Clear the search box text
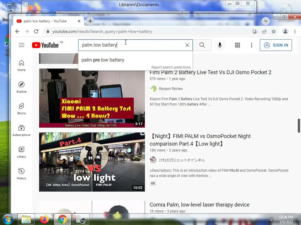Screen dimensions: 301x225 [187, 45]
